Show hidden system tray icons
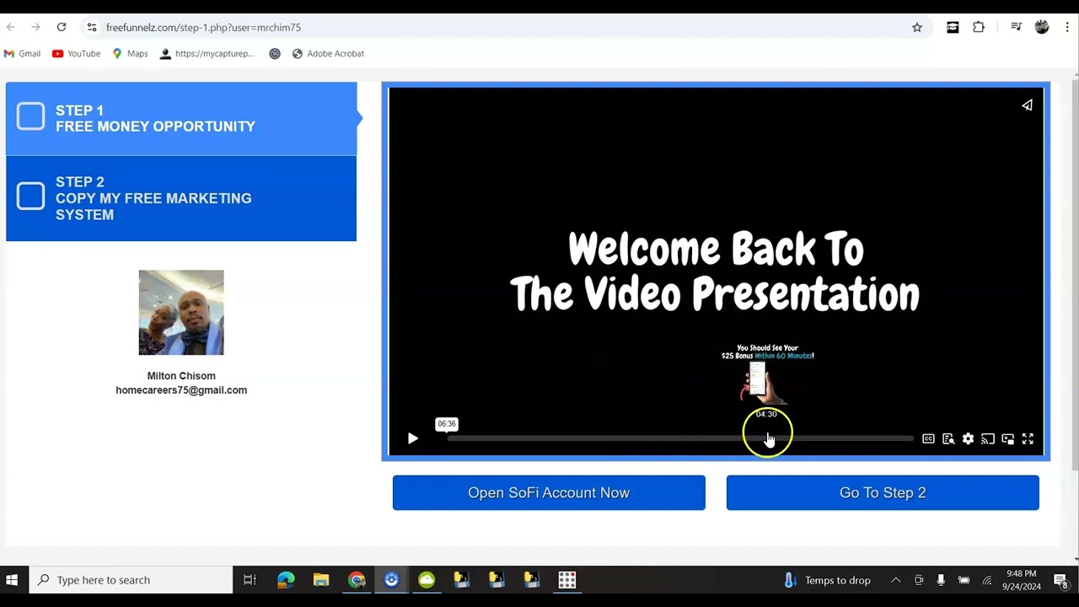The image size is (1079, 607). [x=895, y=580]
